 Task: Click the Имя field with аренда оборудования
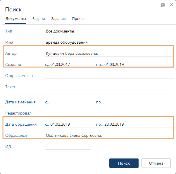click(x=108, y=42)
